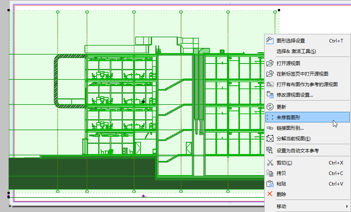Click the black top-right corner handle of the drawing
This screenshot has height=212, width=351.
[x=279, y=10]
